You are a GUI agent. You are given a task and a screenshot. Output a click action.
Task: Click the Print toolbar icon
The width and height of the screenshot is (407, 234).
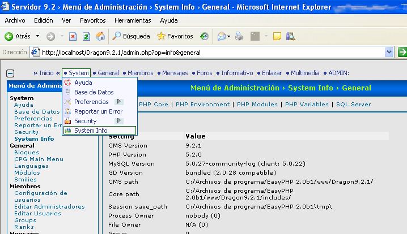[239, 36]
